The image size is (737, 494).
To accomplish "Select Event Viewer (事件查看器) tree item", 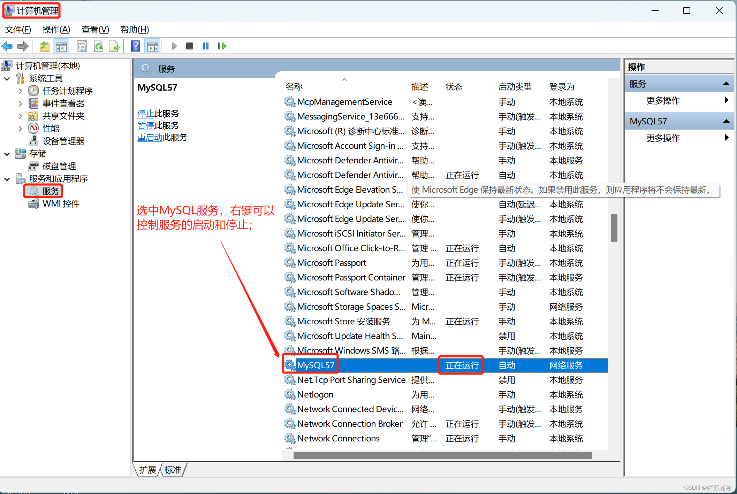I will [63, 103].
